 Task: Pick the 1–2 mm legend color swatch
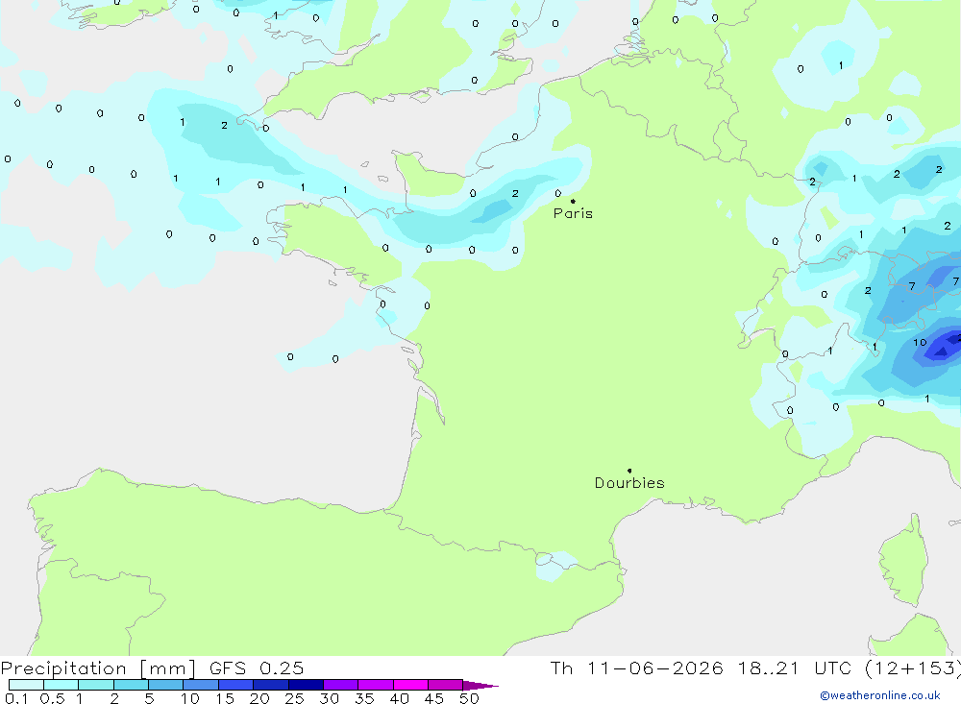tap(95, 685)
